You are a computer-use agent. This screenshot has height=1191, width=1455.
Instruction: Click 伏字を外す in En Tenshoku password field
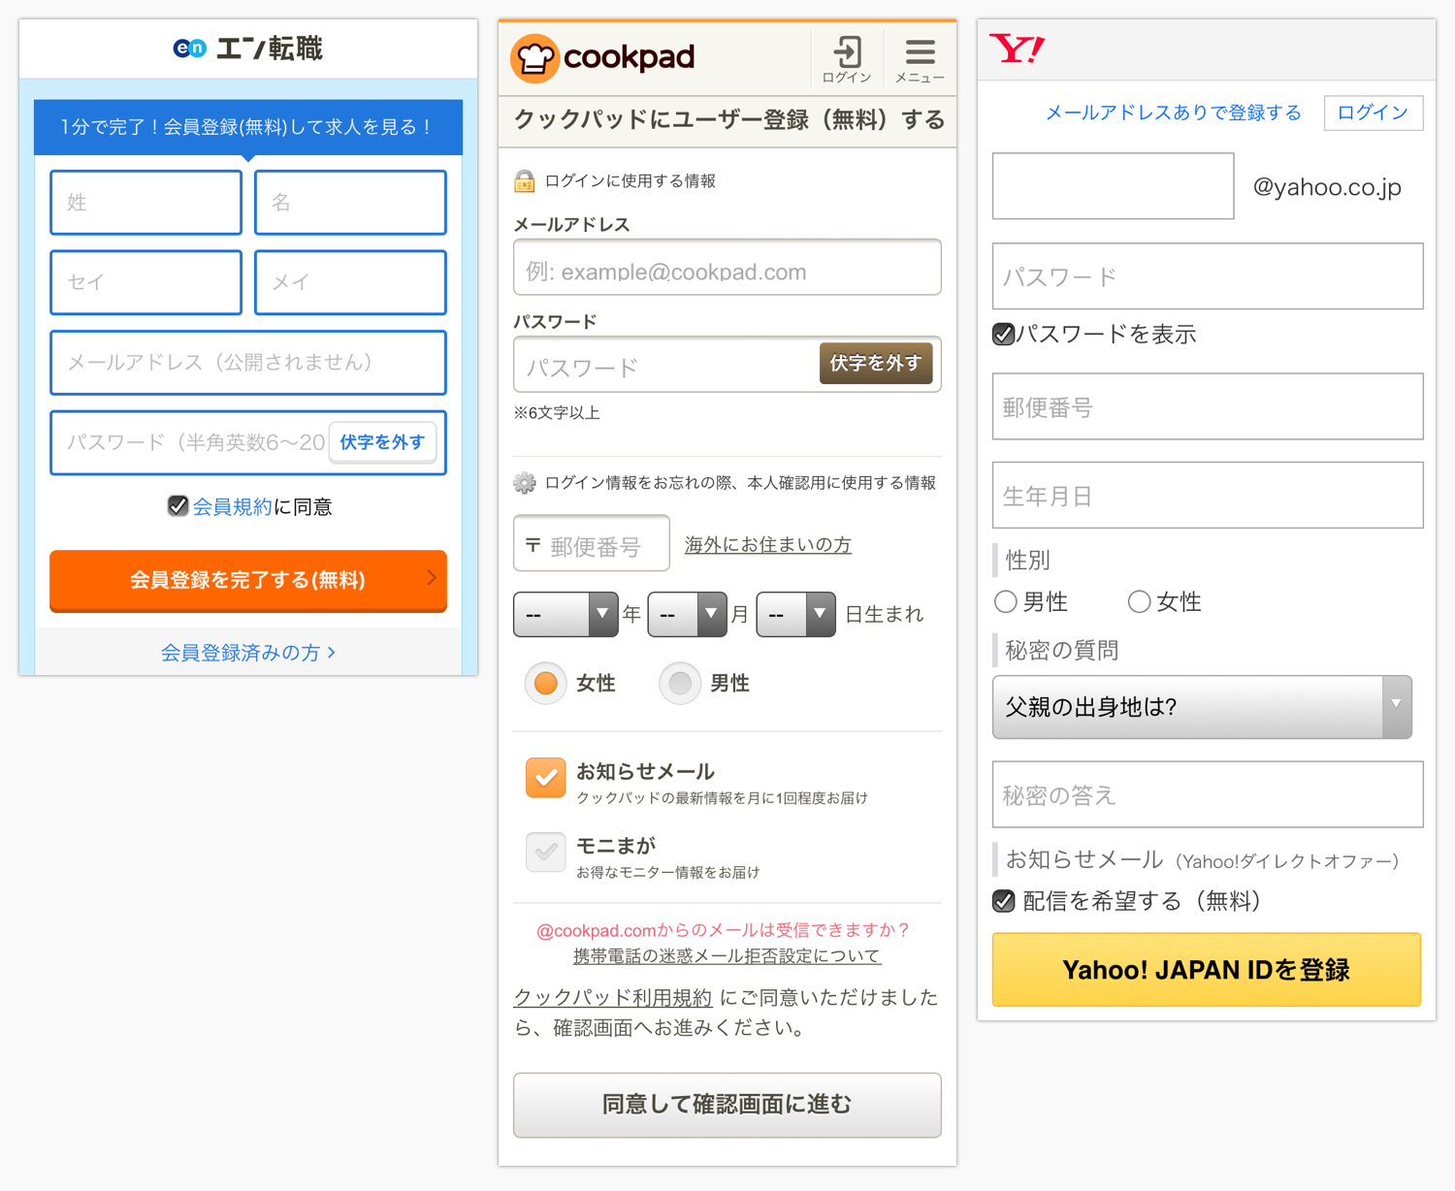click(382, 442)
